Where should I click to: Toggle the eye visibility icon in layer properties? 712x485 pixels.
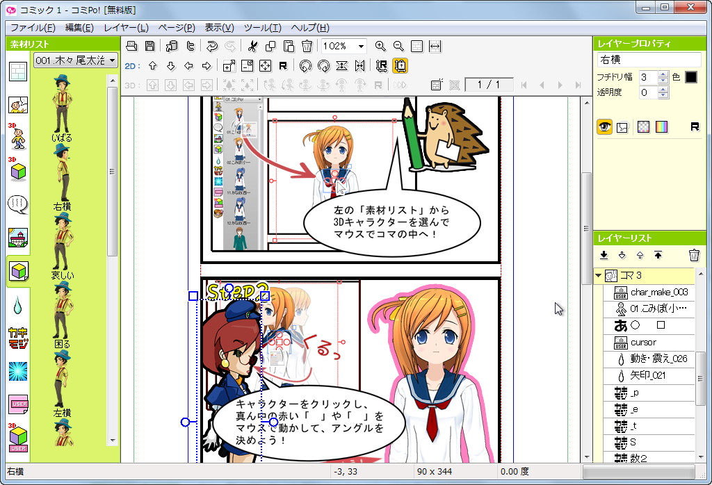604,126
